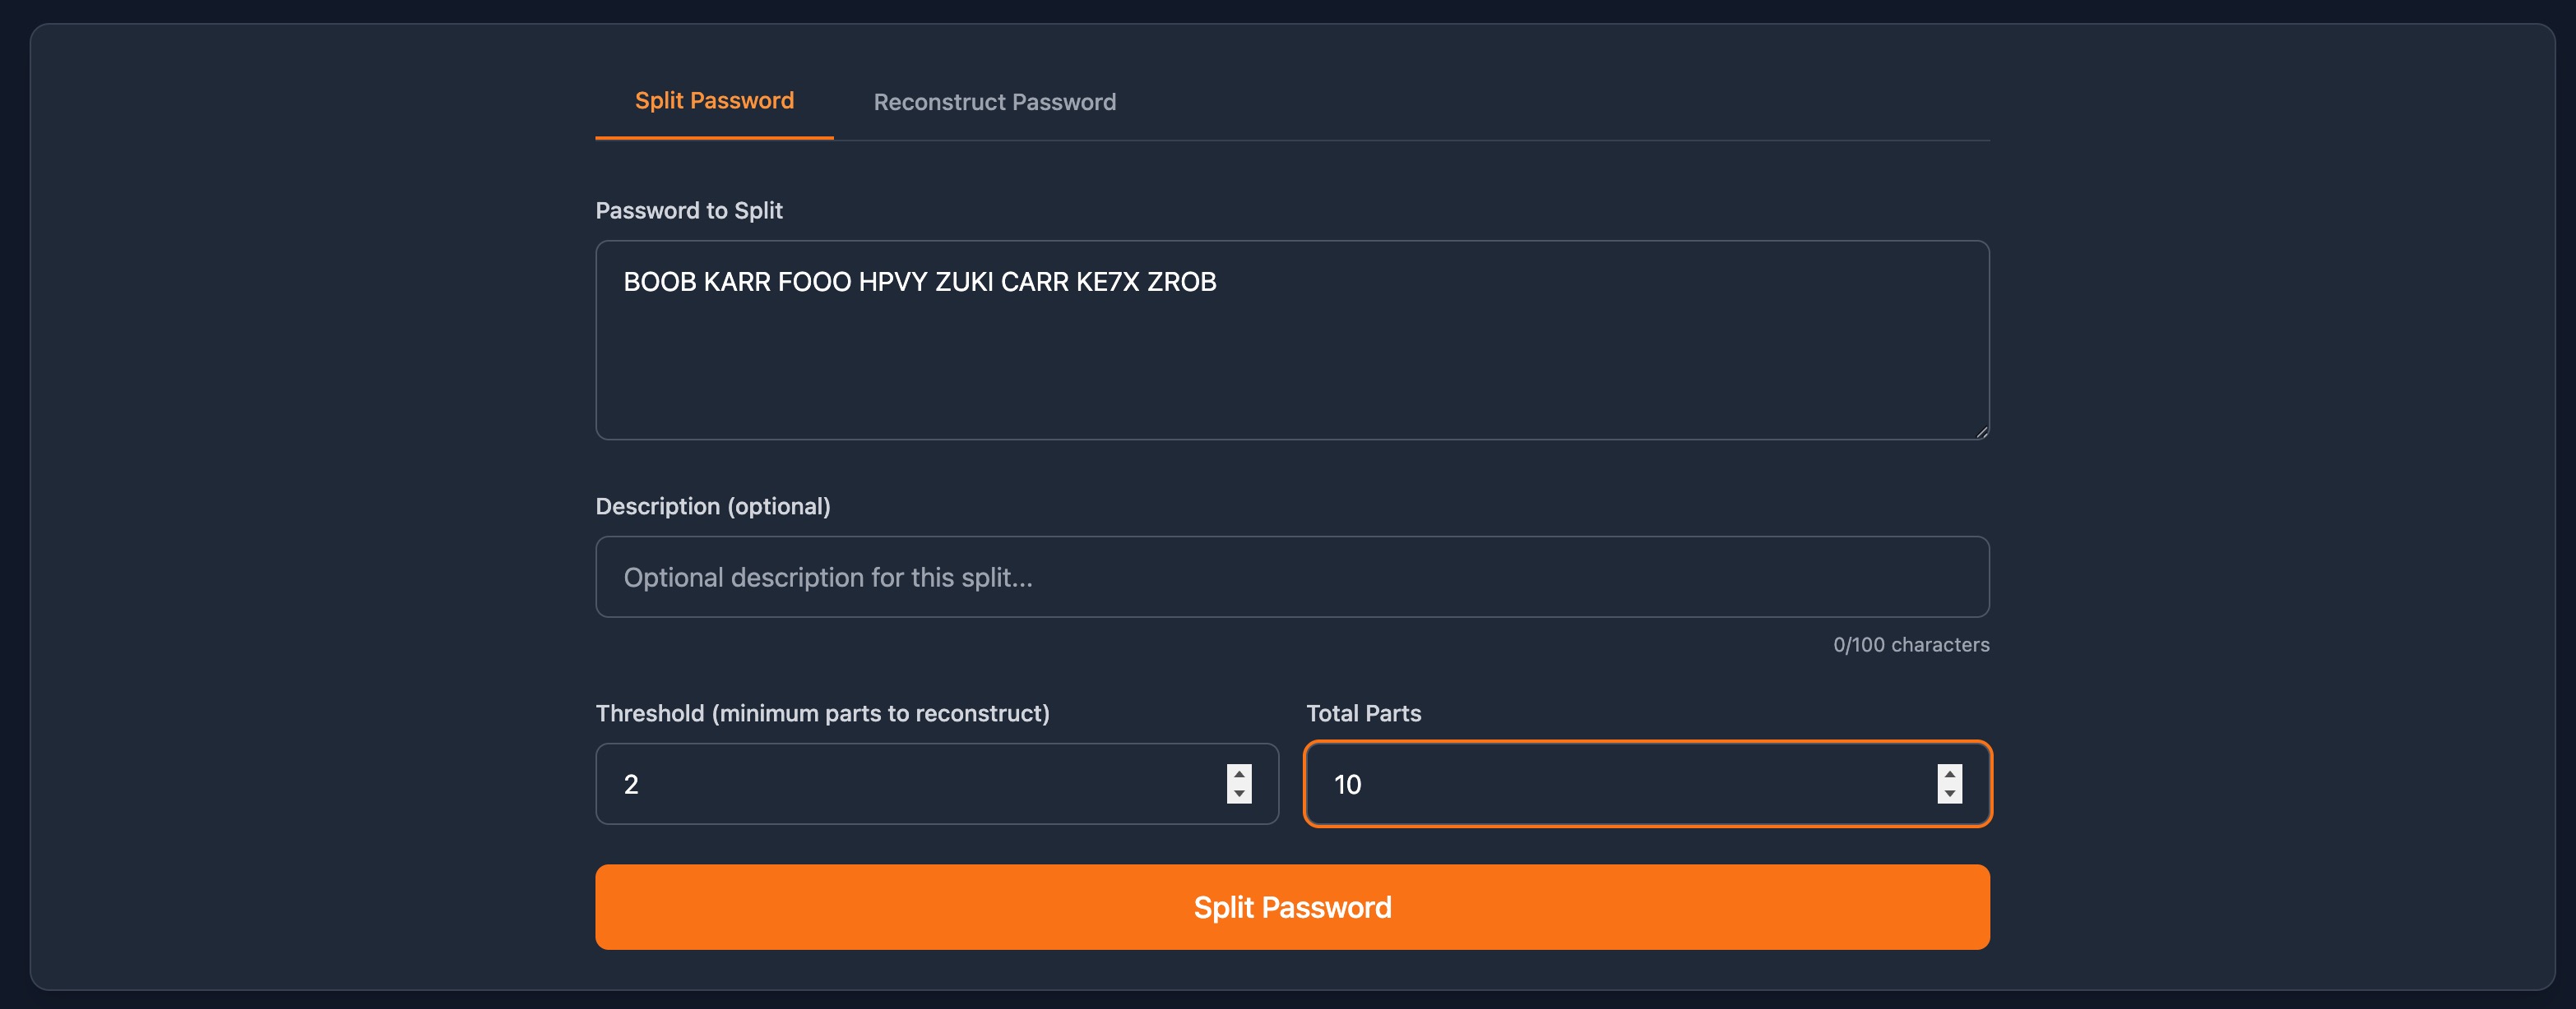Click the 0/100 characters counter

point(1910,645)
